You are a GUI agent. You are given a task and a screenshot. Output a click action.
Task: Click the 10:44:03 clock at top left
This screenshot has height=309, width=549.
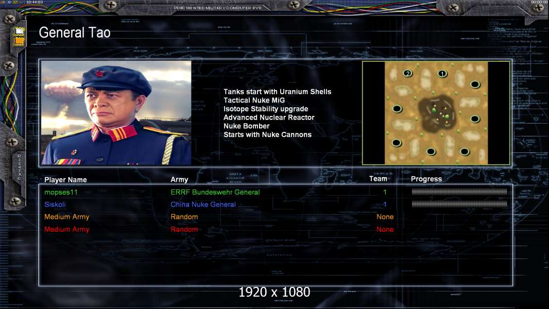click(x=35, y=2)
